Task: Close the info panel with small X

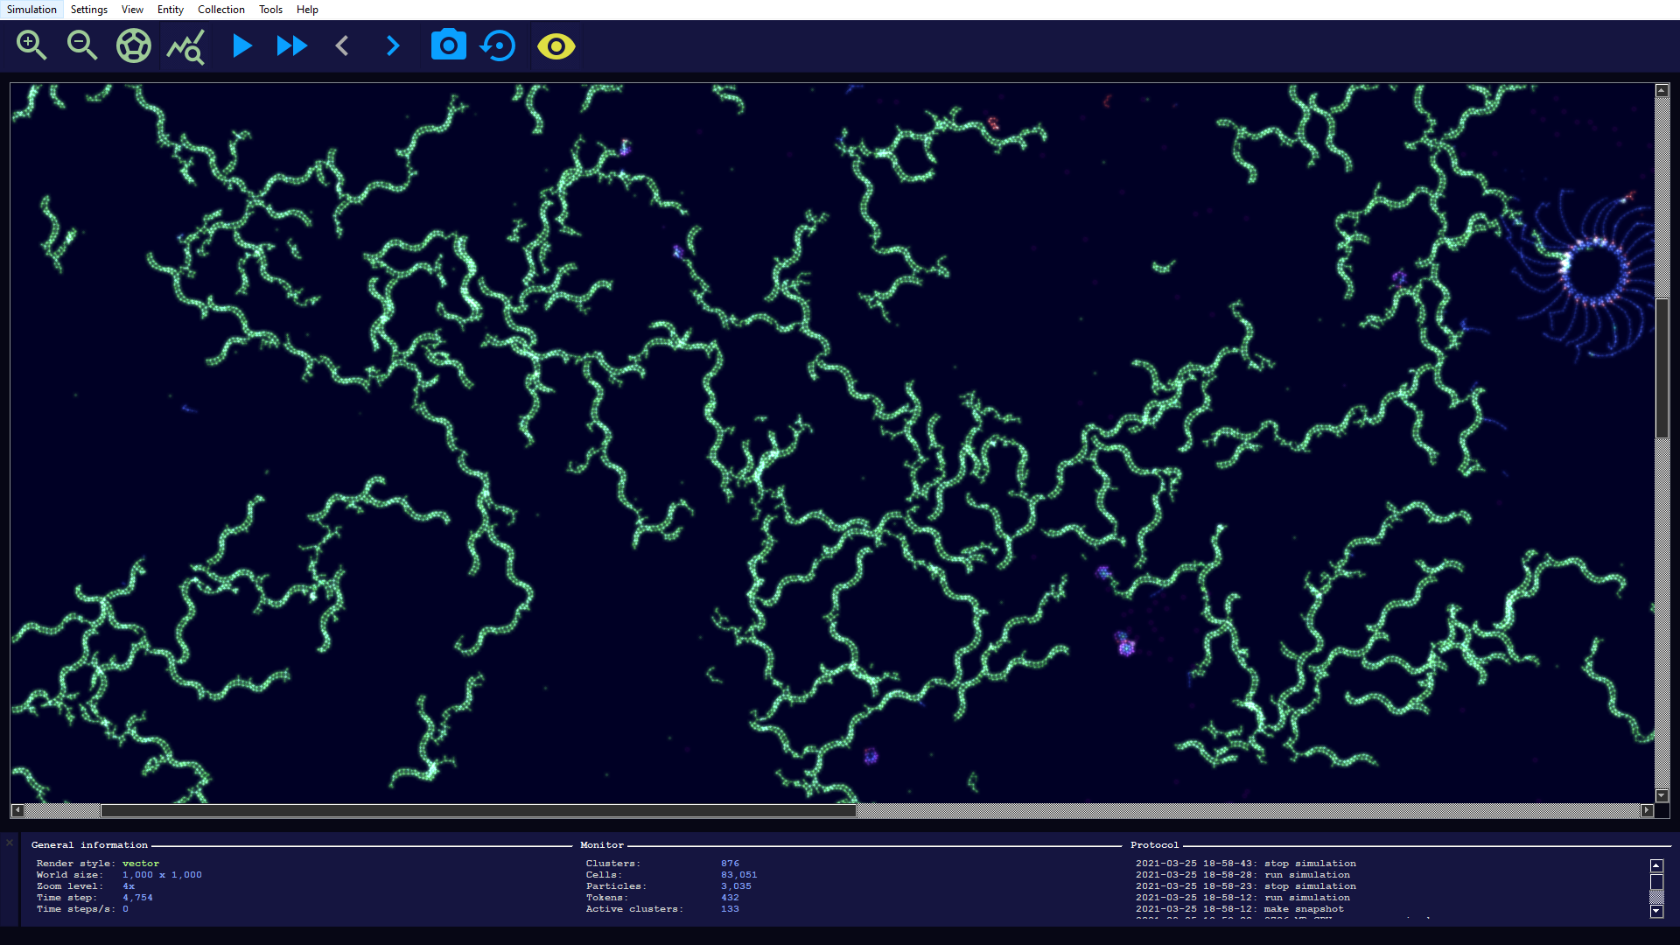Action: [10, 843]
